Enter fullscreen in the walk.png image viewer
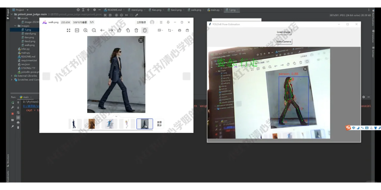 click(x=68, y=30)
